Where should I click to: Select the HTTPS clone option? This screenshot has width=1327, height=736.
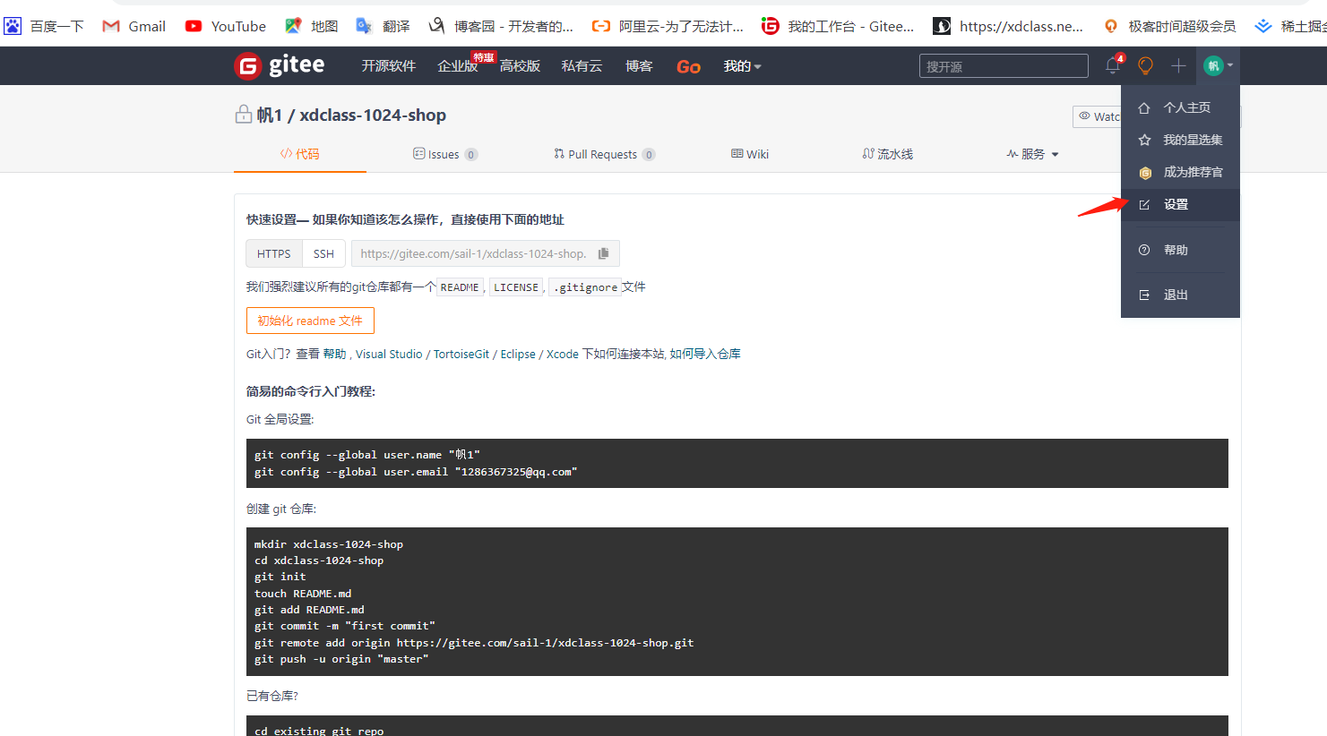pyautogui.click(x=274, y=253)
